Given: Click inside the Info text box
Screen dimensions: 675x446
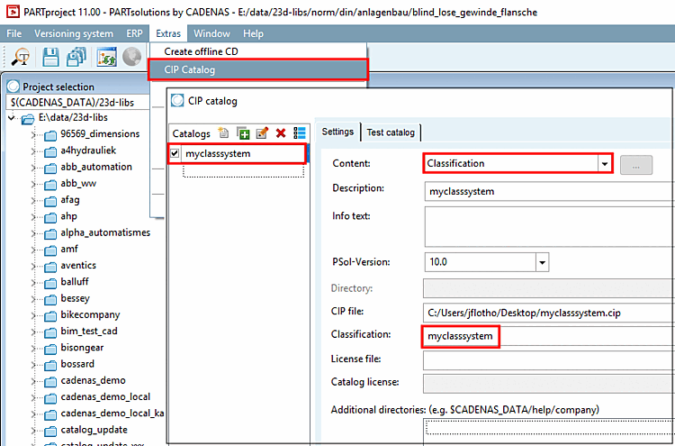Looking at the screenshot, I should pos(549,227).
